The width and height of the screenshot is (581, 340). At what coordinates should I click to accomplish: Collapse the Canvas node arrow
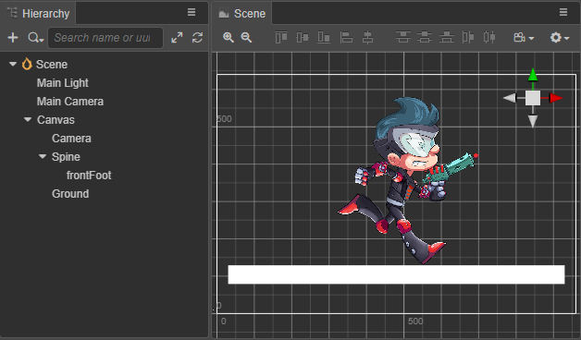click(x=28, y=119)
